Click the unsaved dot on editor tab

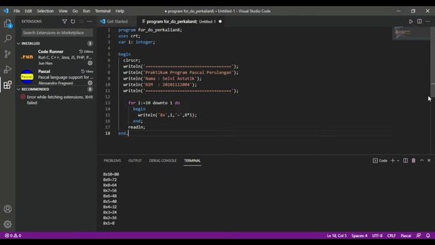pos(220,21)
